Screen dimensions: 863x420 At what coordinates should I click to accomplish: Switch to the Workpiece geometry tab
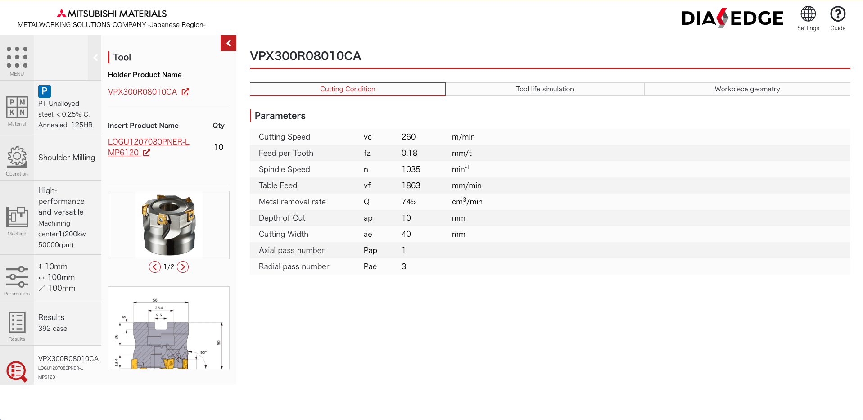point(747,89)
